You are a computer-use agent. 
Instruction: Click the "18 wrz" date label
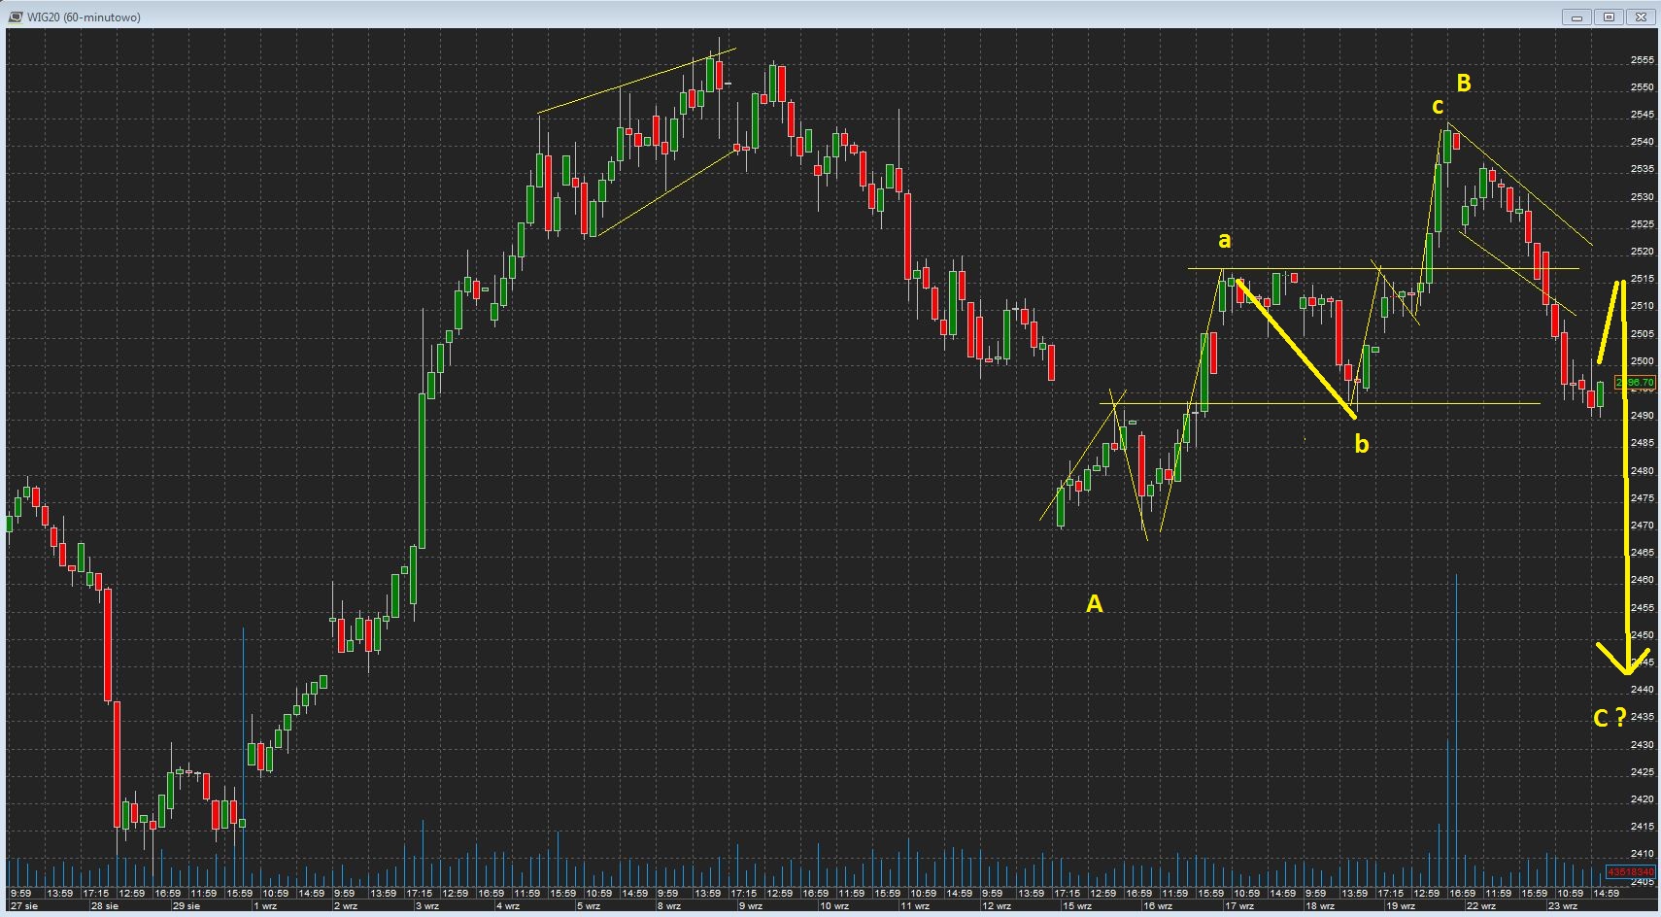click(1320, 906)
